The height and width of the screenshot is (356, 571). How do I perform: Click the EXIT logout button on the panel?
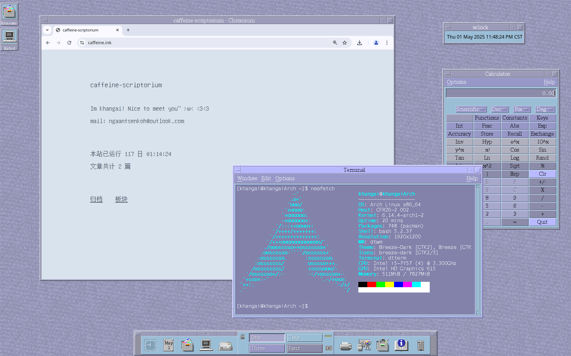[329, 348]
